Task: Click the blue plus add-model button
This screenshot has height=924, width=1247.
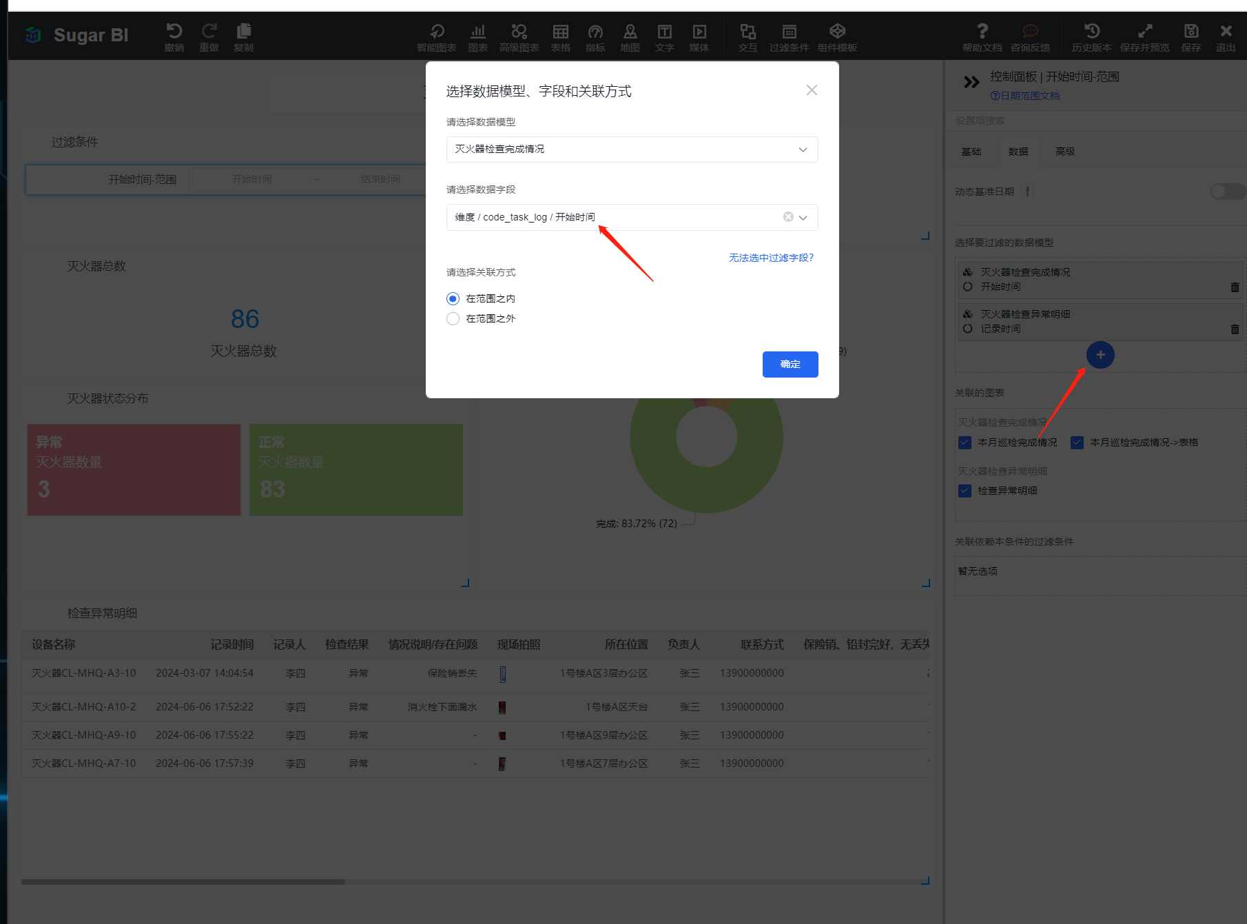Action: (x=1100, y=355)
